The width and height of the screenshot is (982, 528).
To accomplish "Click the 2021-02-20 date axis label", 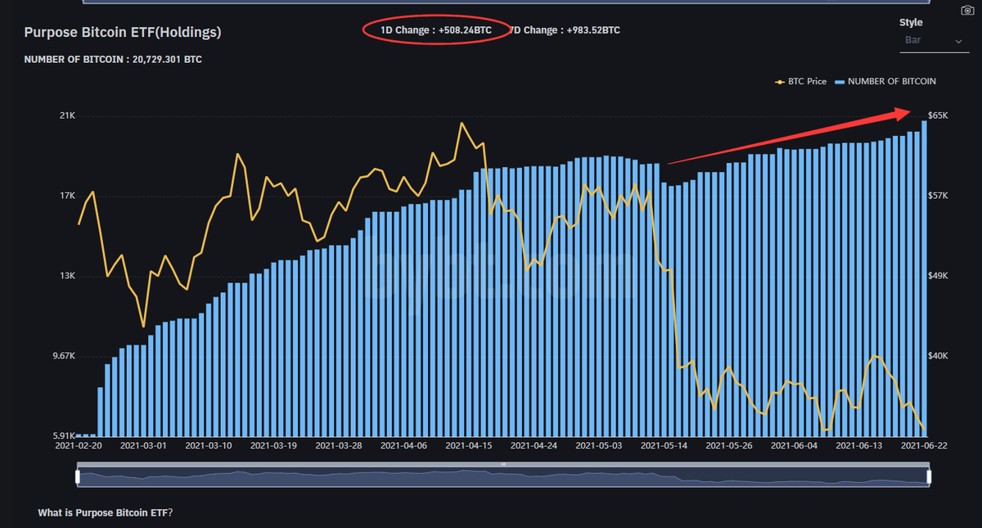I will point(79,446).
